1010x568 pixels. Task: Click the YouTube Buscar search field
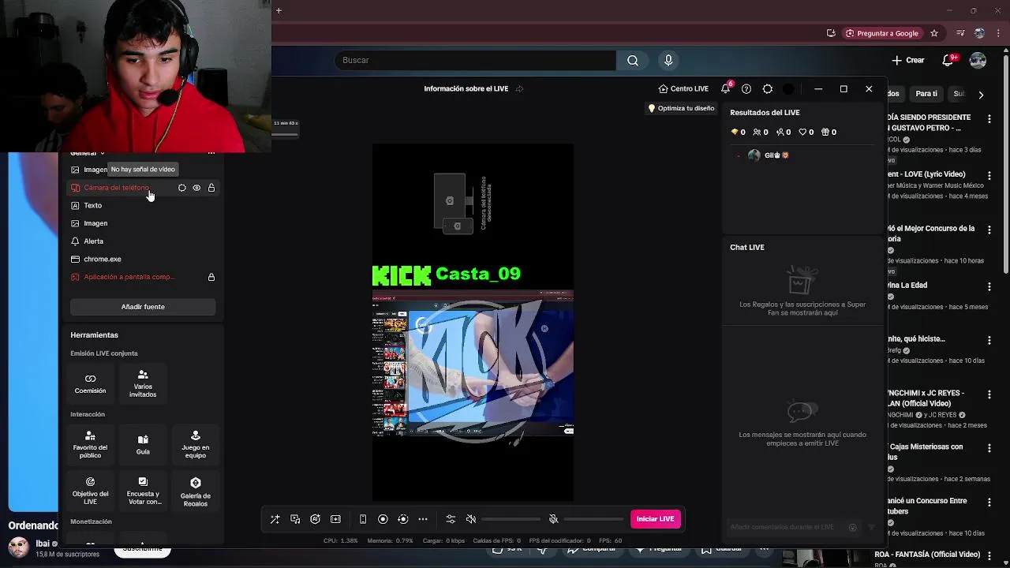pos(475,60)
